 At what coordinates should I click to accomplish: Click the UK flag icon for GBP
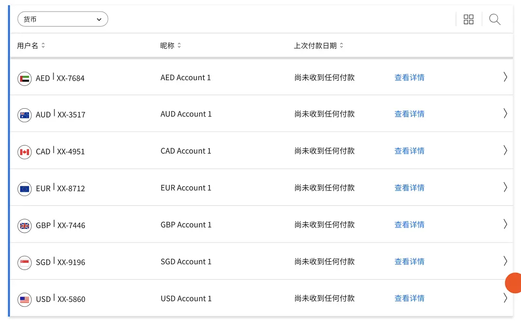pyautogui.click(x=25, y=226)
